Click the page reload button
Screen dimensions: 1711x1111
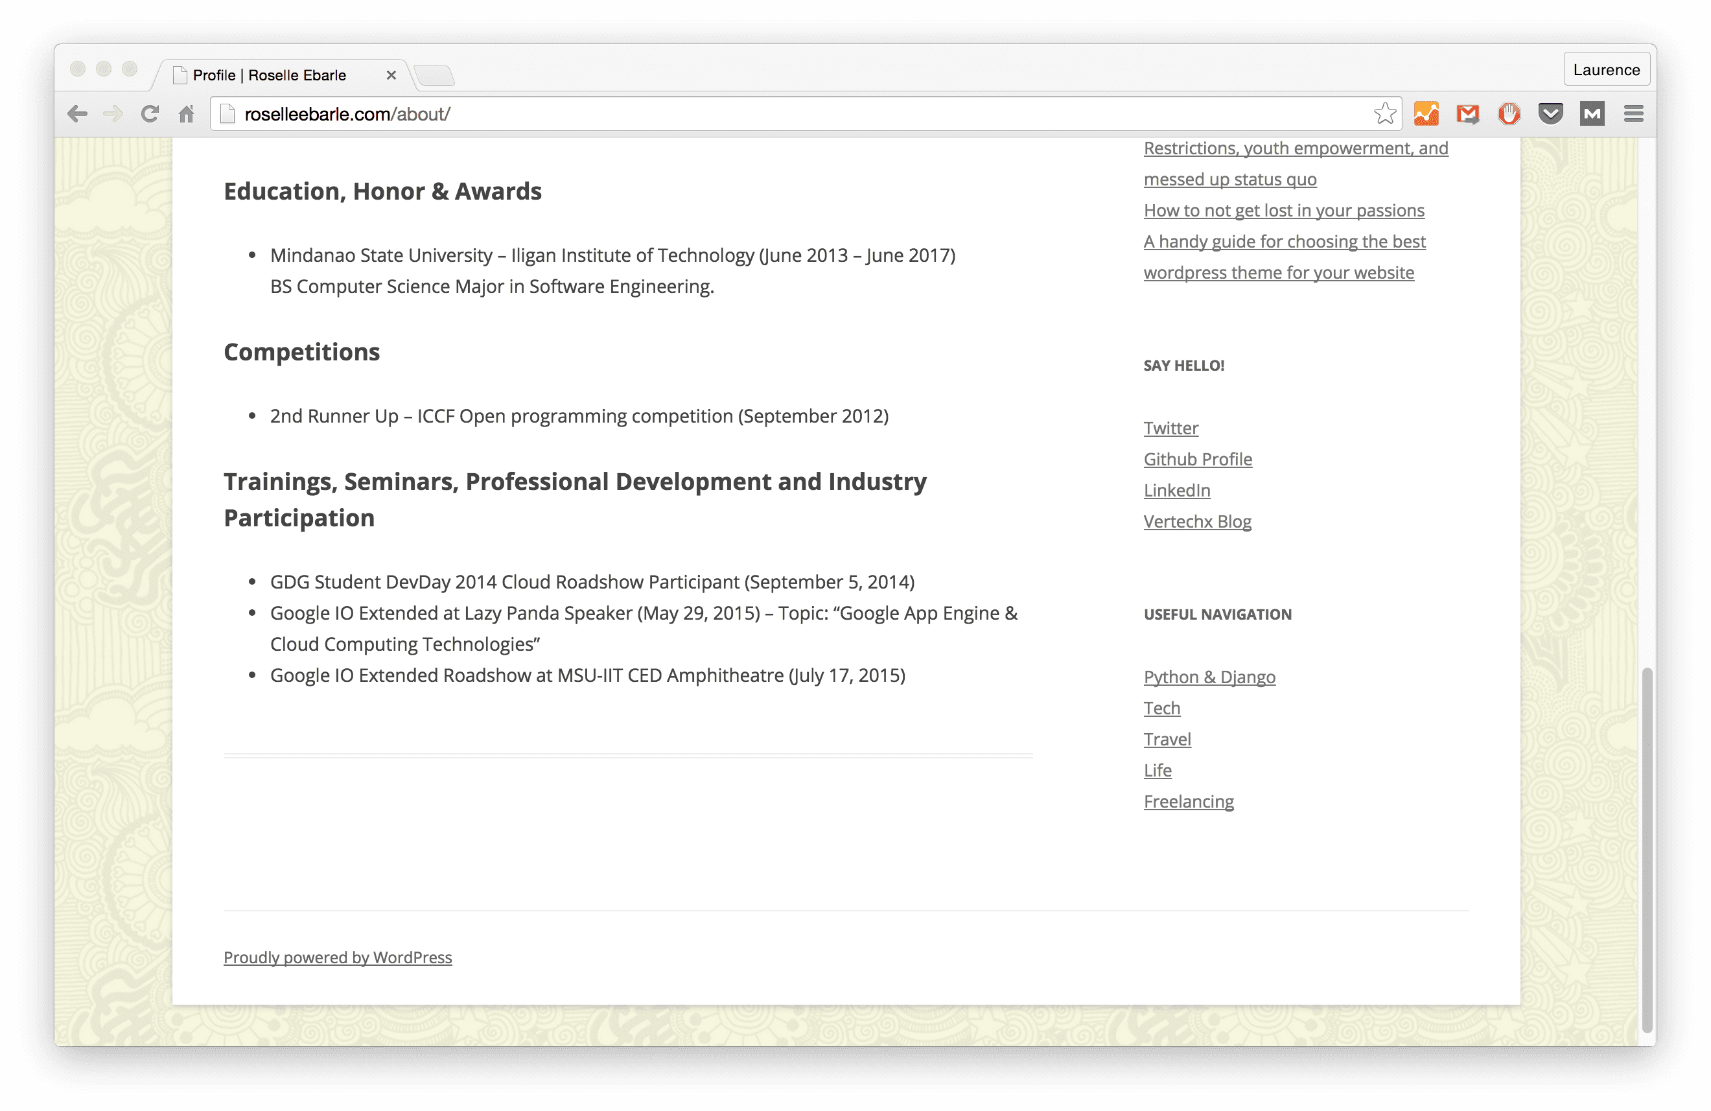pos(148,113)
